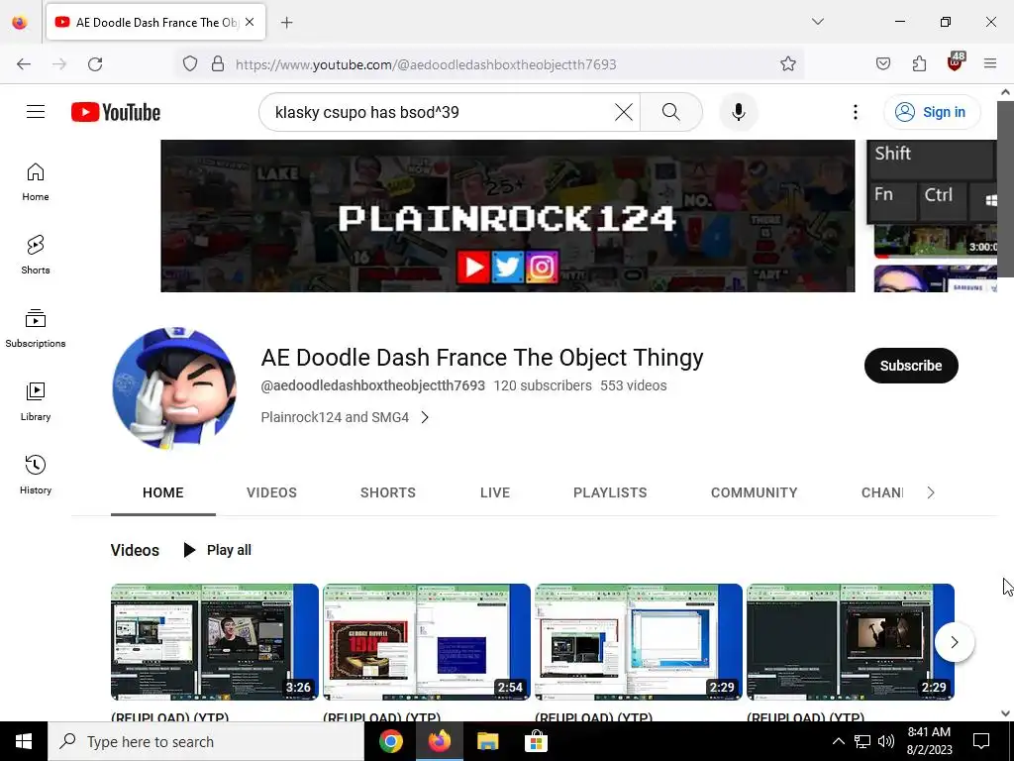The height and width of the screenshot is (761, 1014).
Task: Click the banner's Twitter bird icon
Action: click(508, 267)
